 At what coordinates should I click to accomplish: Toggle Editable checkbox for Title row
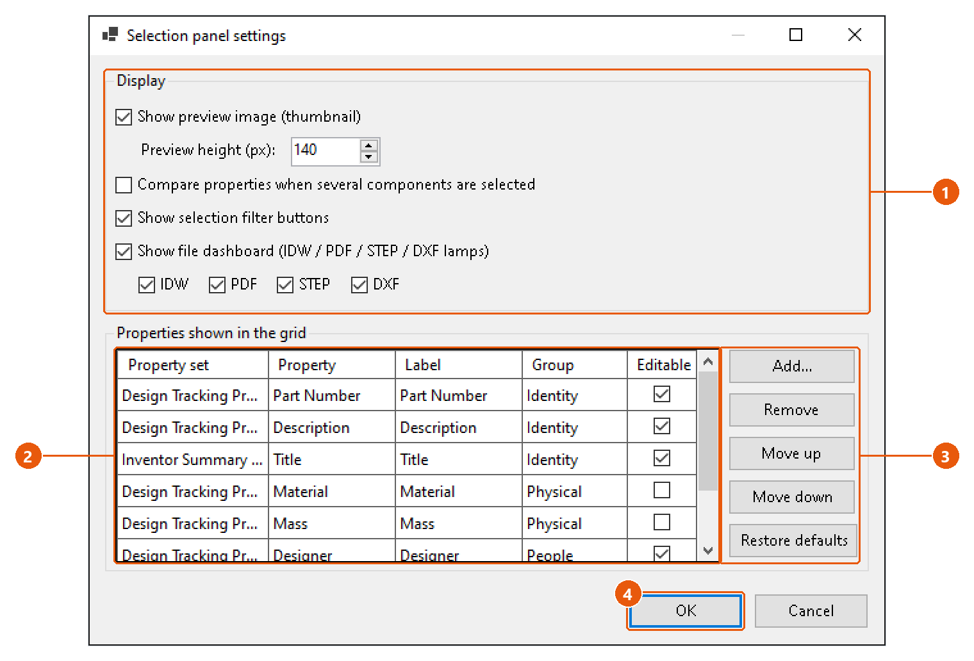662,458
